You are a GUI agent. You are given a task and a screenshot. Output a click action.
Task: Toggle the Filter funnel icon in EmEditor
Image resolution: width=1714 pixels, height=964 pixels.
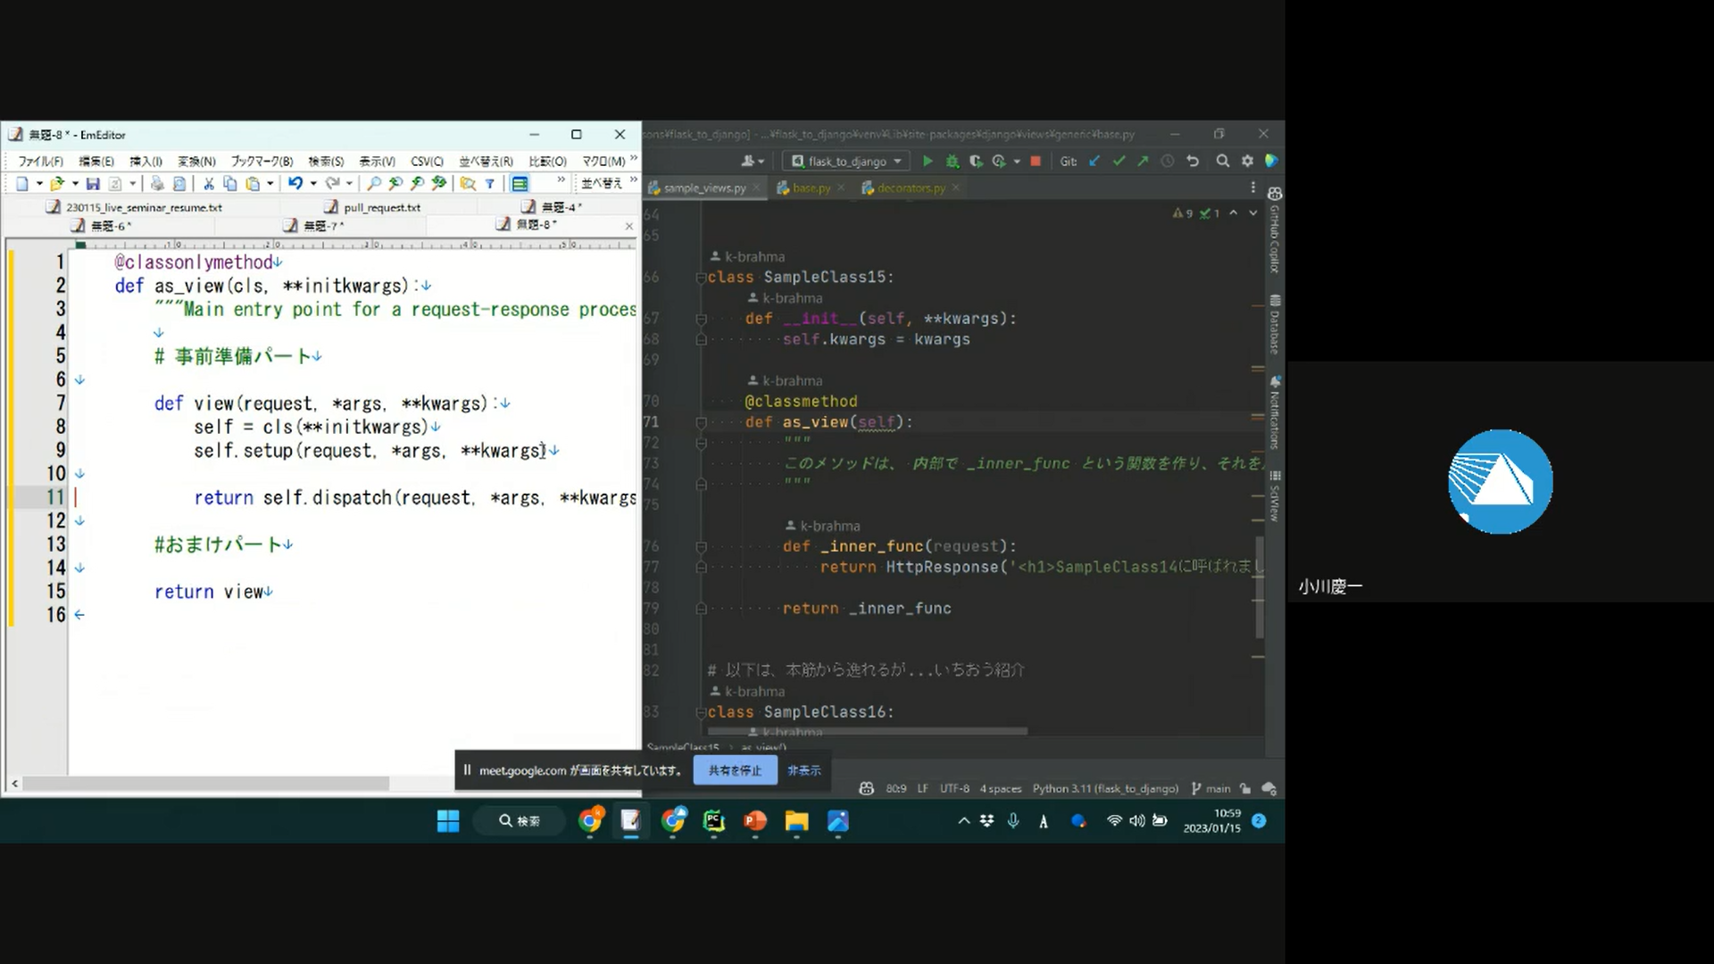click(x=490, y=184)
